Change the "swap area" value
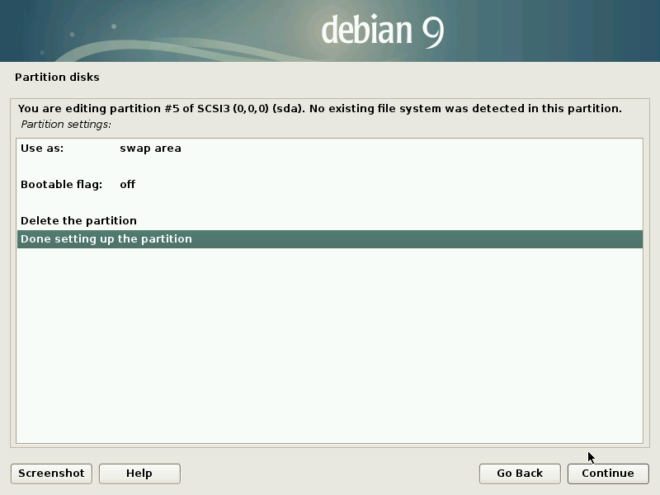This screenshot has height=495, width=660. pos(150,148)
